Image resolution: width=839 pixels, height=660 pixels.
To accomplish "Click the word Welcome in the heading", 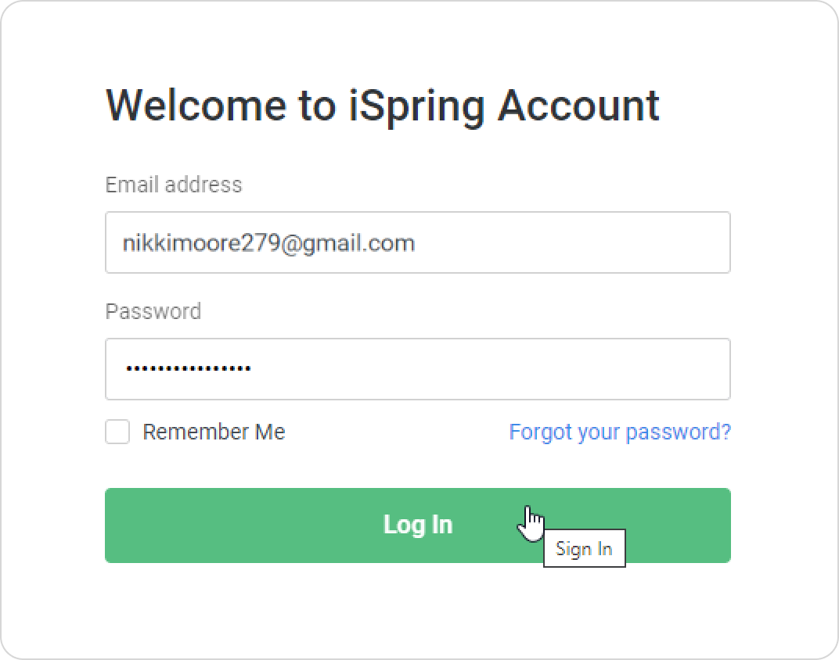I will point(195,105).
